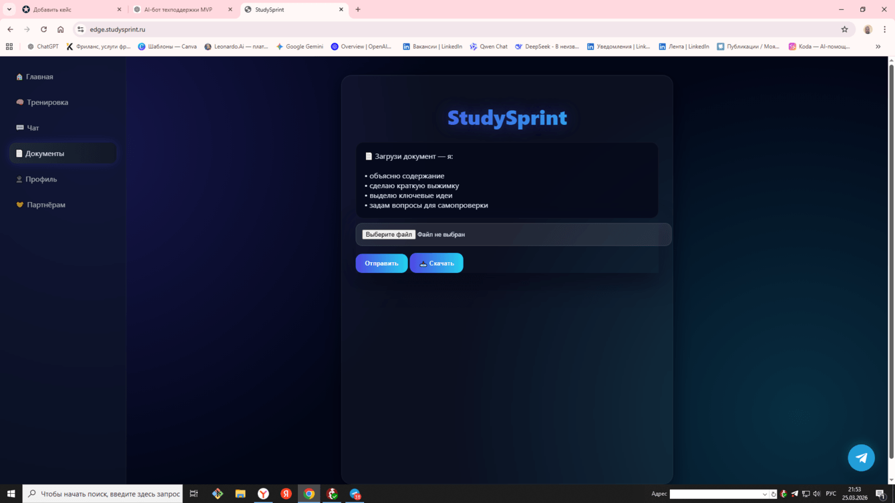895x503 pixels.
Task: Select Google Chrome on the taskbar
Action: [x=309, y=494]
